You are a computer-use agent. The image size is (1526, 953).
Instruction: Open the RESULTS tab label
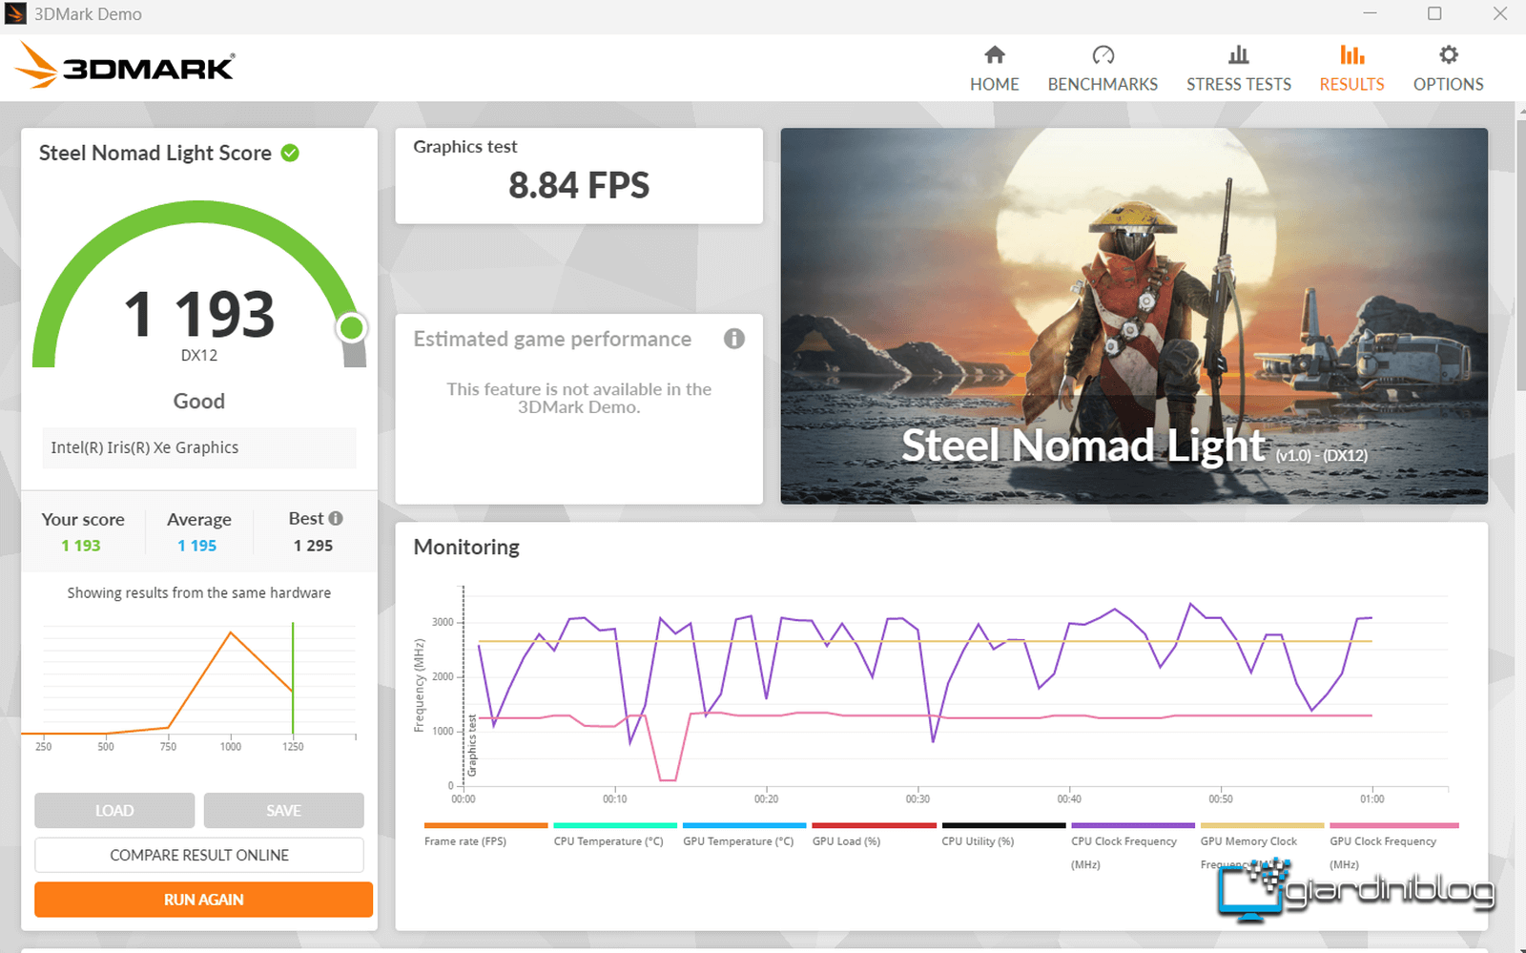coord(1351,84)
